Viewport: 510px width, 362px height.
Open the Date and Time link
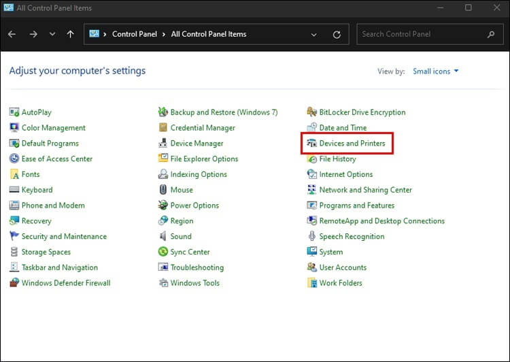coord(343,128)
